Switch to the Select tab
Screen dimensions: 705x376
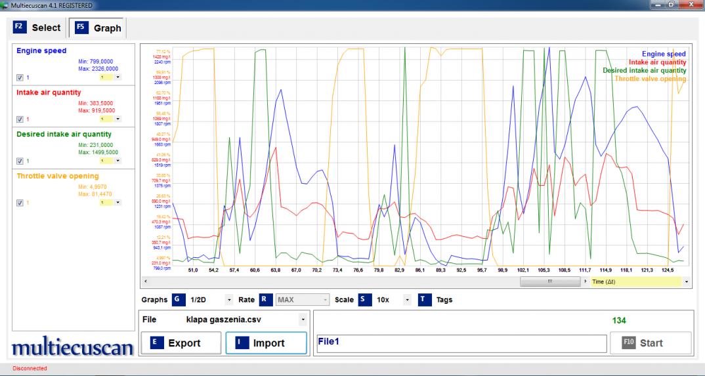37,28
